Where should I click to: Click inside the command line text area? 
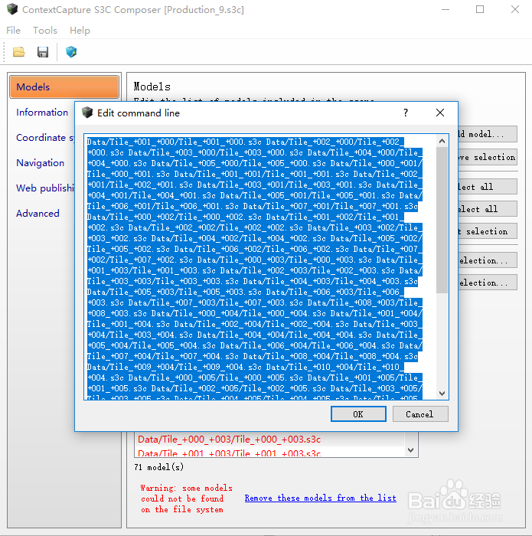pos(259,266)
